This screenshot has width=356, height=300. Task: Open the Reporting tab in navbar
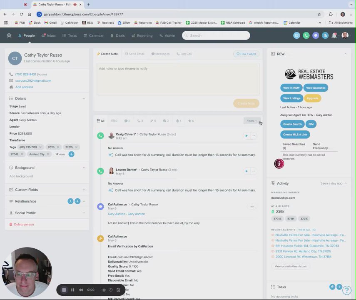pyautogui.click(x=142, y=36)
